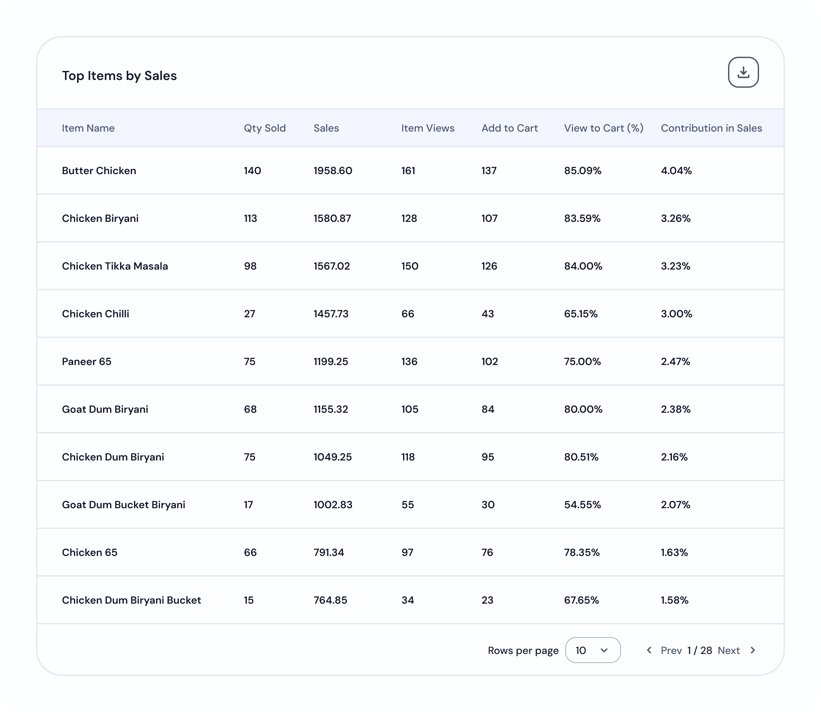Click Butter Chicken's quantity sold 140
This screenshot has width=821, height=712.
(252, 171)
